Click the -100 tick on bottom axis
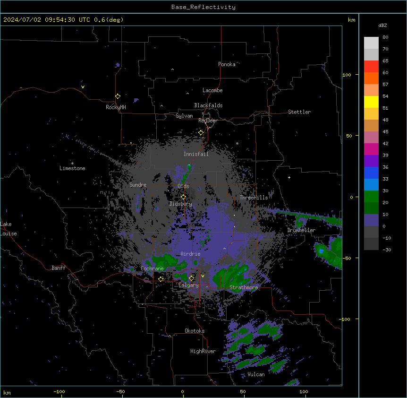This screenshot has height=398, width=407. click(x=59, y=391)
